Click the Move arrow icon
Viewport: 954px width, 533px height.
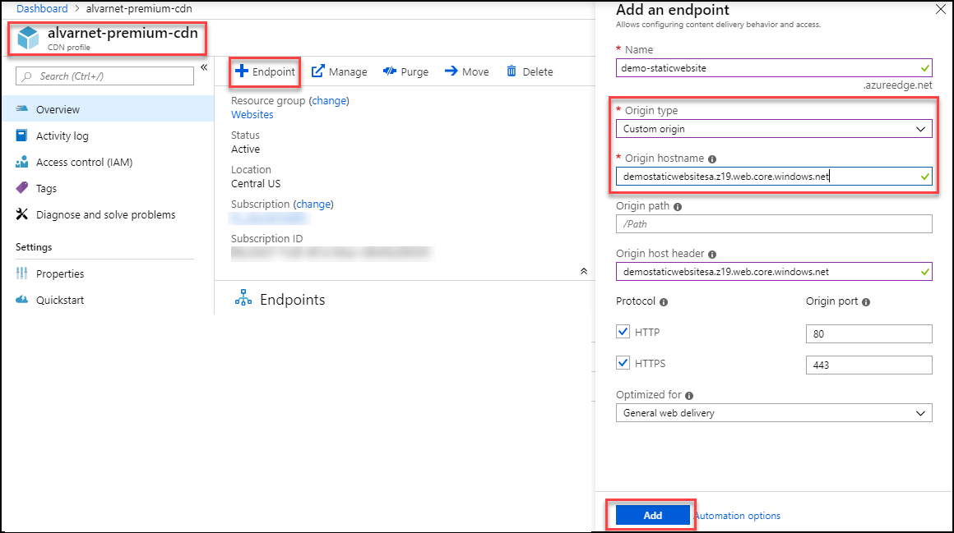coord(451,71)
